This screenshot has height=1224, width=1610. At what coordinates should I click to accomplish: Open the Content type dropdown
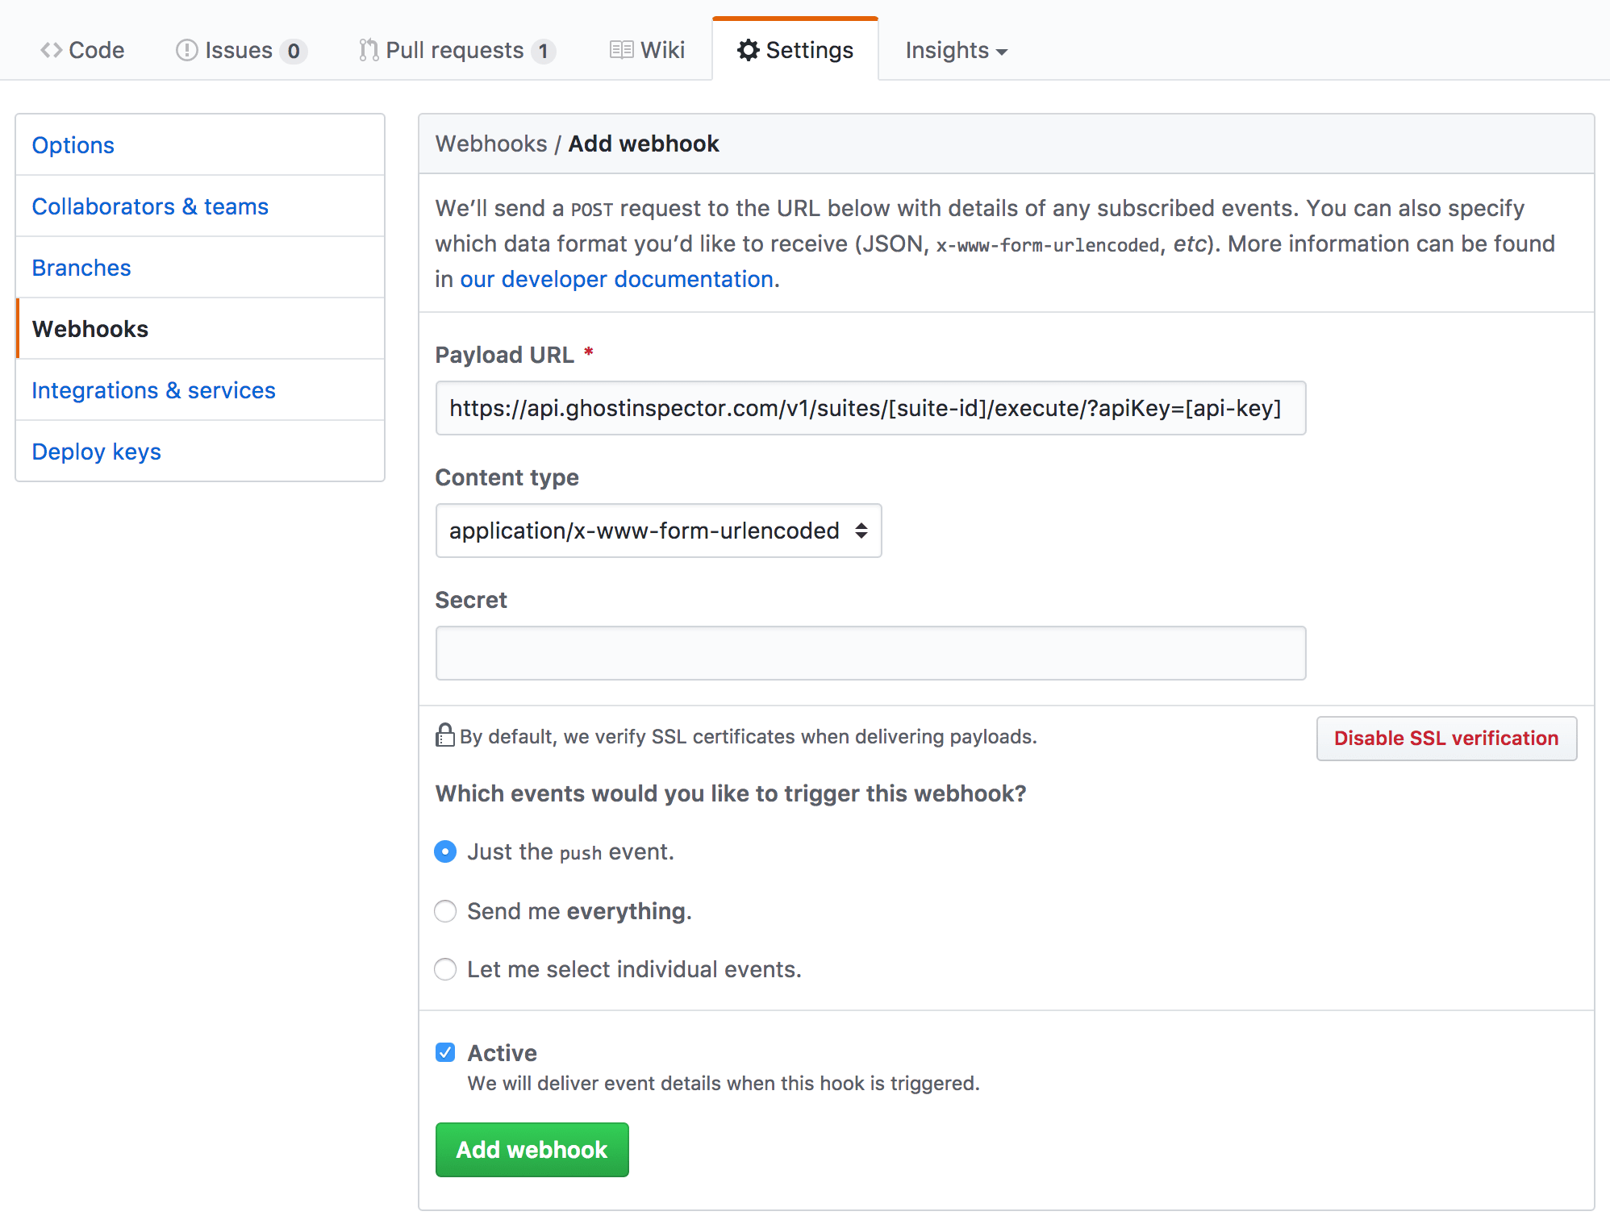(658, 531)
